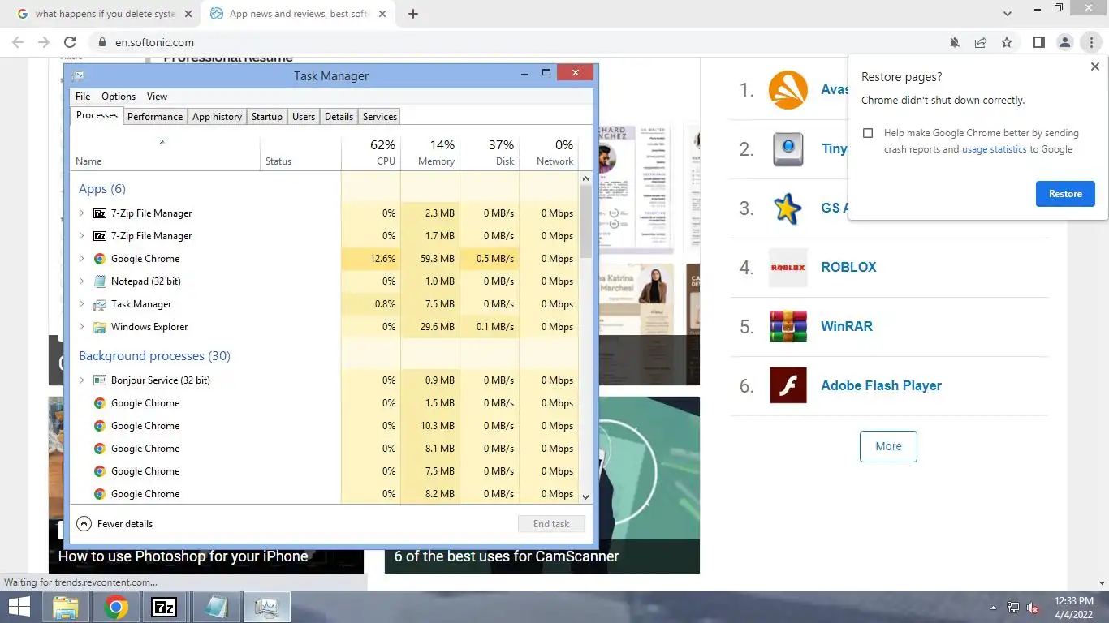Screen dimensions: 1109x623
Task: Open the File menu in Task Manager
Action: [x=83, y=97]
